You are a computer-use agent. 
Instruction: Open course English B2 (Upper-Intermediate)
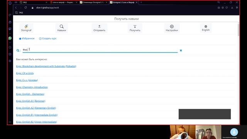point(36,122)
